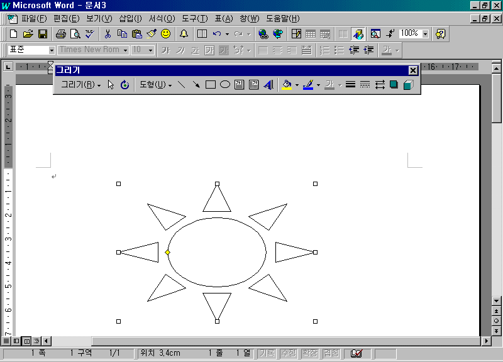Viewport: 503px width, 362px height.
Task: Toggle underline formatting
Action: click(195, 50)
